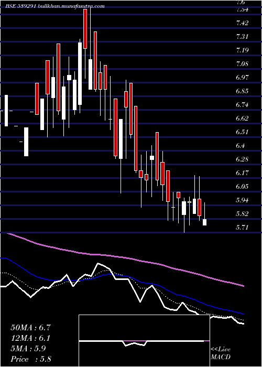The width and height of the screenshot is (262, 367).
Task: Click the 6.51 price axis label
Action: tap(242, 132)
